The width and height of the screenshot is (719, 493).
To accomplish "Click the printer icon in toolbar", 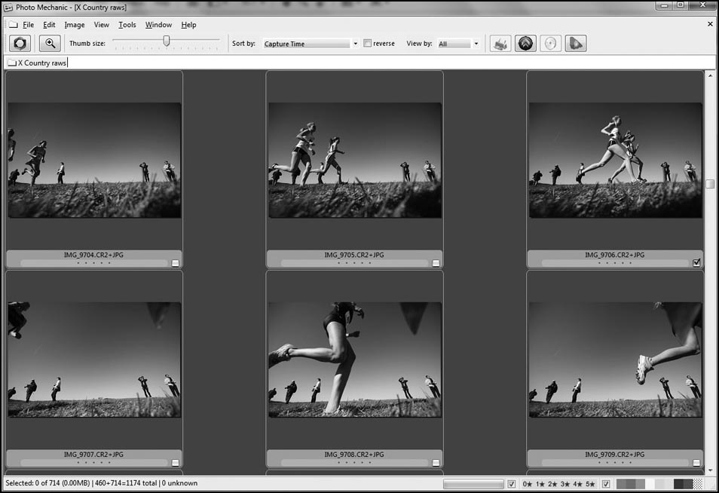I will [500, 44].
